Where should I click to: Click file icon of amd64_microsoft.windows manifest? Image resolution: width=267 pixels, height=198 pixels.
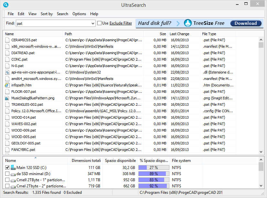pos(7,79)
